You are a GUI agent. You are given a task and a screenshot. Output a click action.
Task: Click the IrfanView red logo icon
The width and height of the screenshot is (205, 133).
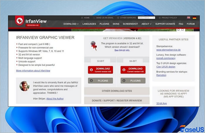point(20,21)
